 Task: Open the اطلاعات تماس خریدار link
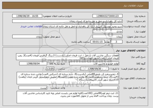[31, 27]
